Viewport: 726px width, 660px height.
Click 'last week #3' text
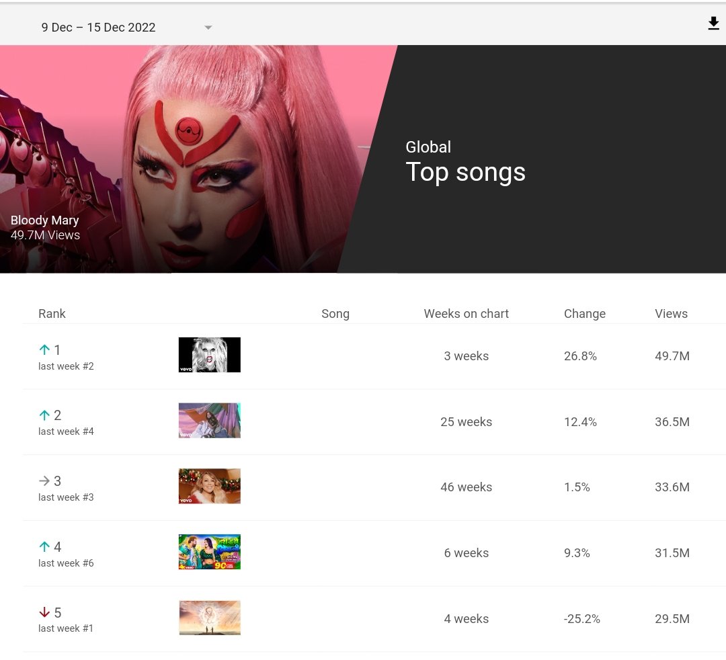(66, 497)
